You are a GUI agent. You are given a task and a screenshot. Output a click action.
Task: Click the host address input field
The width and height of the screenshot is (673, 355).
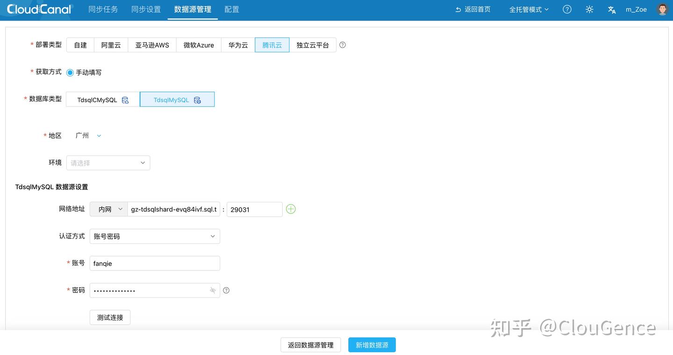(174, 209)
